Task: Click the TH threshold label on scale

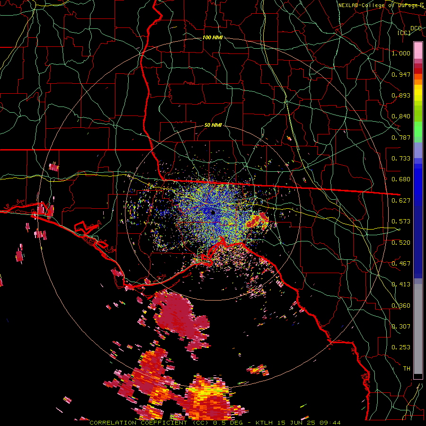Action: tap(407, 369)
